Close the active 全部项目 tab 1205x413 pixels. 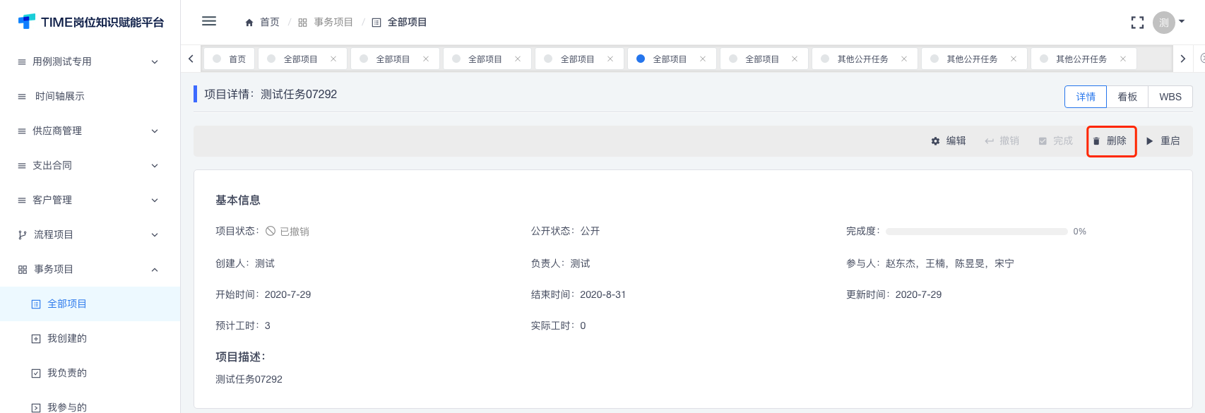click(x=703, y=59)
